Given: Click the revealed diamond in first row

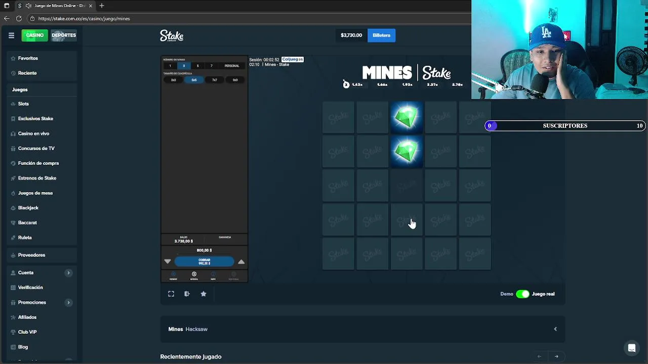Looking at the screenshot, I should point(407,117).
